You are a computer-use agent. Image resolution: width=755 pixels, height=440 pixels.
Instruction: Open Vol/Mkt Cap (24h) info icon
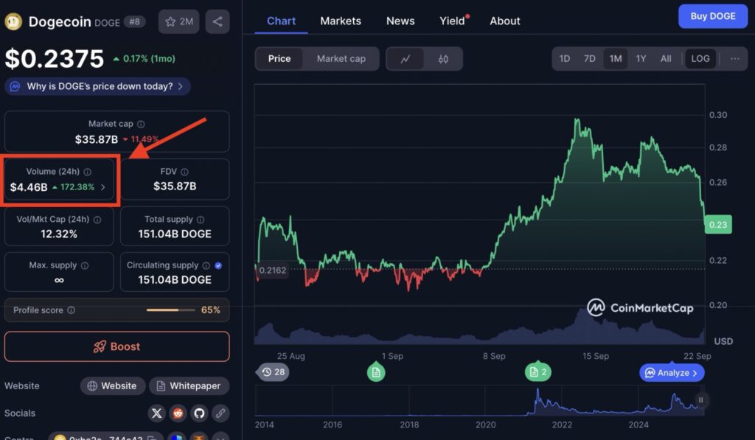(x=97, y=220)
